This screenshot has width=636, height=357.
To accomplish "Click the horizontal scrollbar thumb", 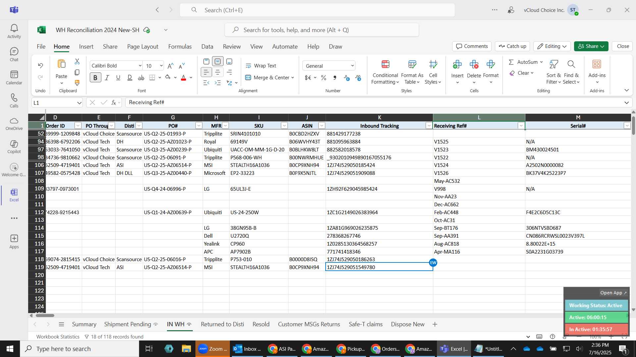I will (45, 315).
